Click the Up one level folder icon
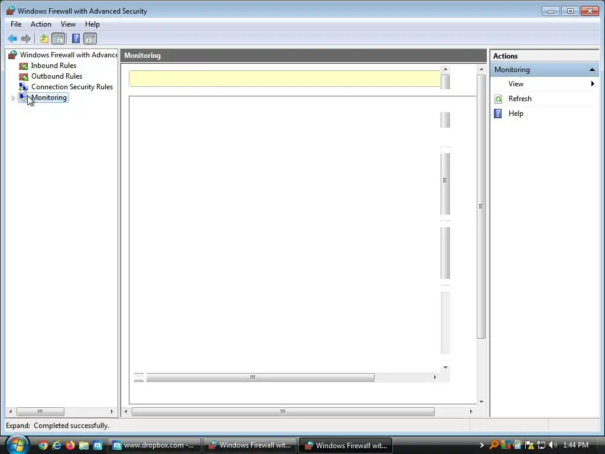This screenshot has width=605, height=454. coord(44,38)
